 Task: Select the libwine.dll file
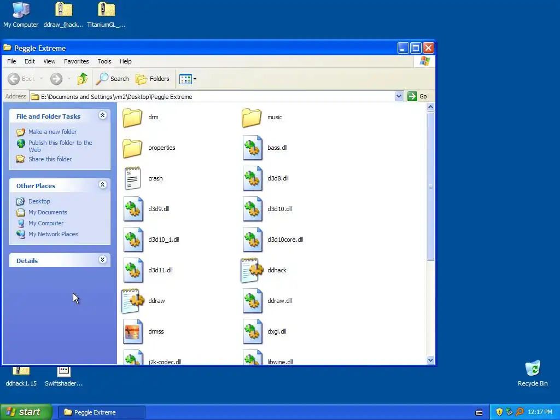pyautogui.click(x=267, y=358)
